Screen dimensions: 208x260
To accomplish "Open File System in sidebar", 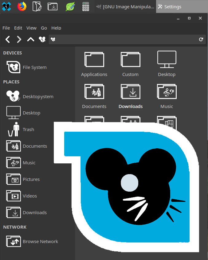I will coord(26,67).
